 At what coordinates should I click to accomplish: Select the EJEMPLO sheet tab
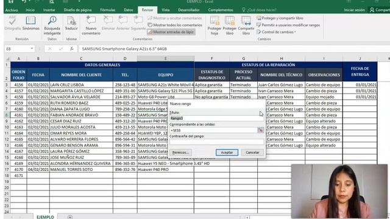tap(45, 217)
